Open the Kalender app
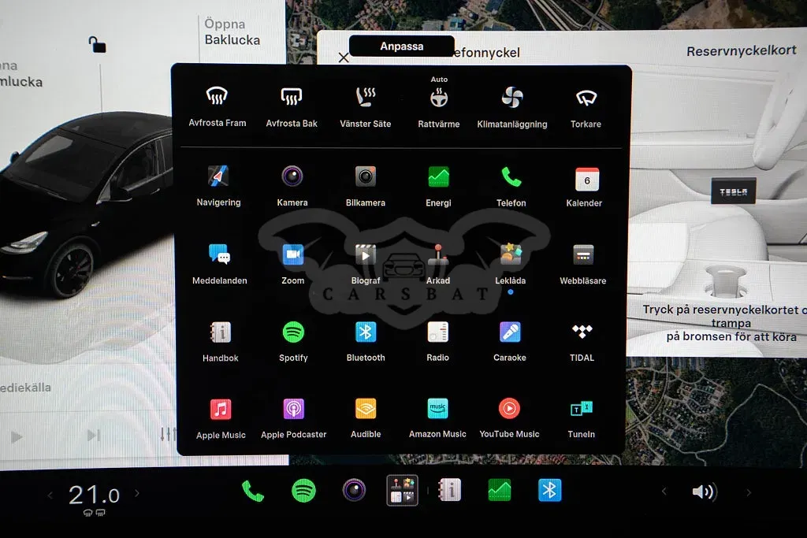 click(584, 187)
